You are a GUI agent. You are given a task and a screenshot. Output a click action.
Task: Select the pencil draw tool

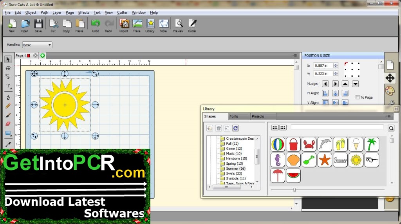tap(8, 106)
